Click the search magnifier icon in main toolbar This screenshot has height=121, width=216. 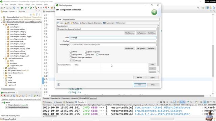click(x=198, y=8)
